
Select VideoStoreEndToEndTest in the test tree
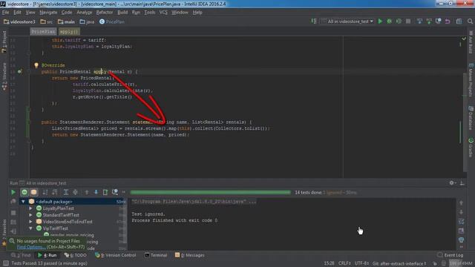(68, 222)
